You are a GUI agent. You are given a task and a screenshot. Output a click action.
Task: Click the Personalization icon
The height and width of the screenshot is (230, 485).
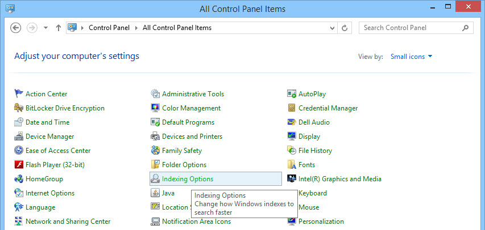(x=292, y=222)
